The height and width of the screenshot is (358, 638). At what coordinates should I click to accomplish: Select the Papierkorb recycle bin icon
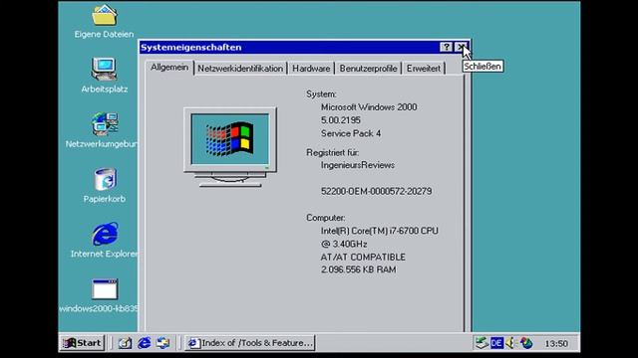(x=105, y=179)
